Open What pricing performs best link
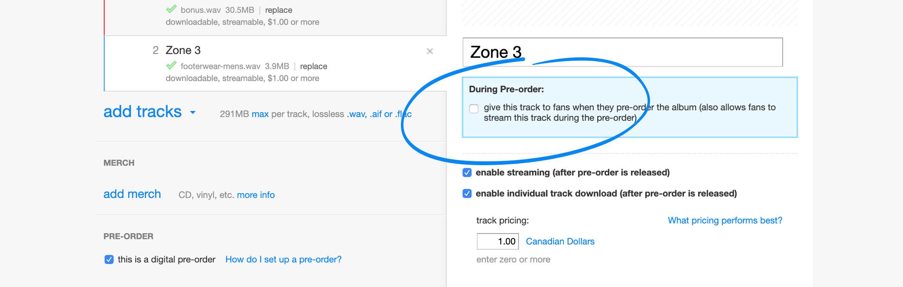 (724, 220)
